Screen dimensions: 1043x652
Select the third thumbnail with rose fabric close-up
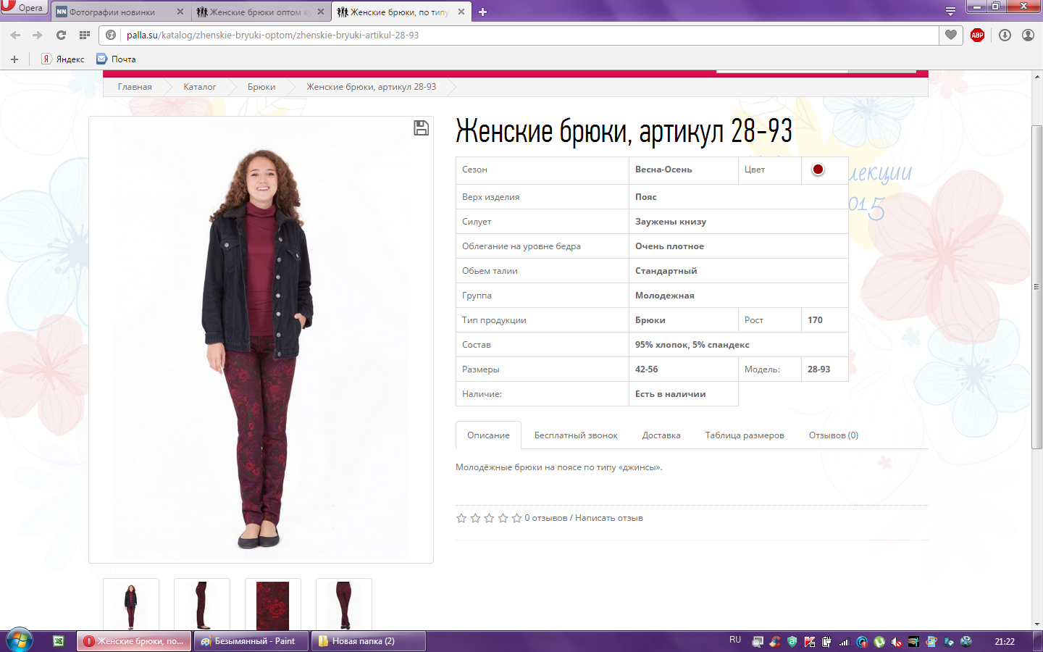273,604
